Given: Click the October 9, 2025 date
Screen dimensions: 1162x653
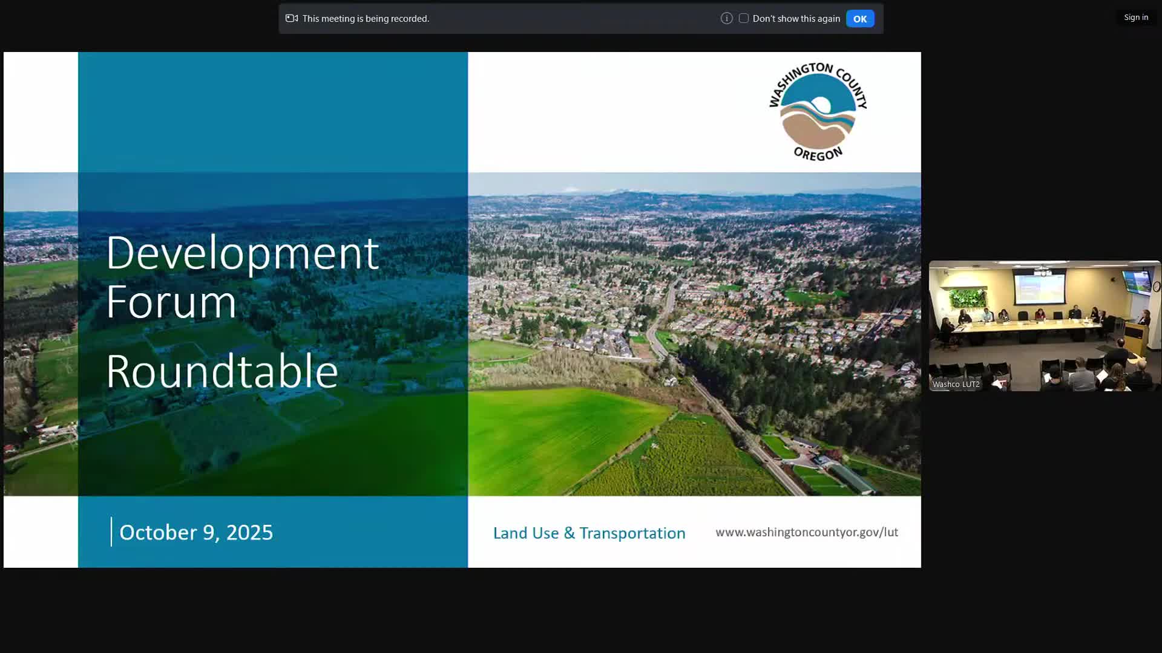Looking at the screenshot, I should click(196, 532).
